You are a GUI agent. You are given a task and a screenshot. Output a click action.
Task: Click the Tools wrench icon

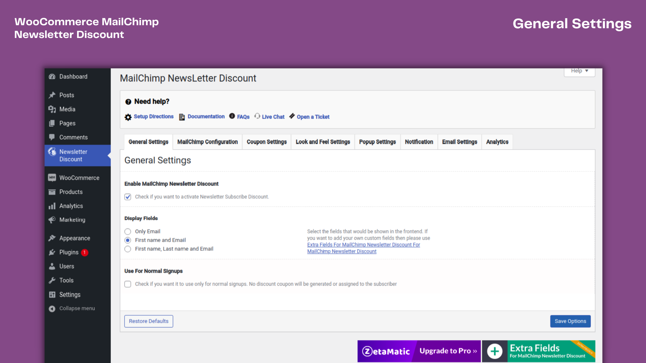52,280
